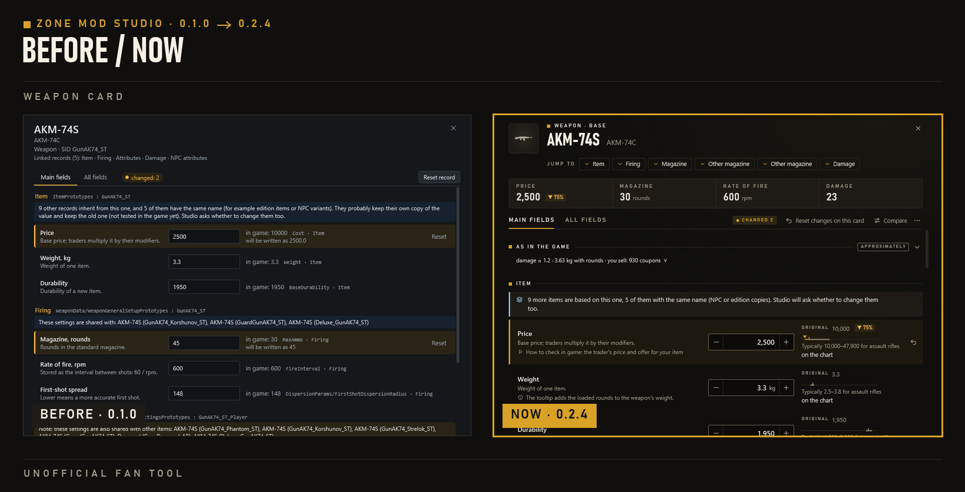Click the 75% badge in PRICE summary tile

coord(555,198)
